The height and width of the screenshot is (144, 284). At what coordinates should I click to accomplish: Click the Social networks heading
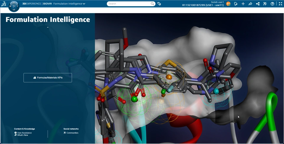click(x=71, y=129)
